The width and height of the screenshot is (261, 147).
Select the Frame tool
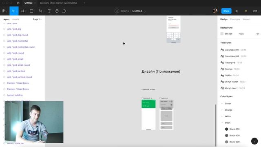point(23,11)
